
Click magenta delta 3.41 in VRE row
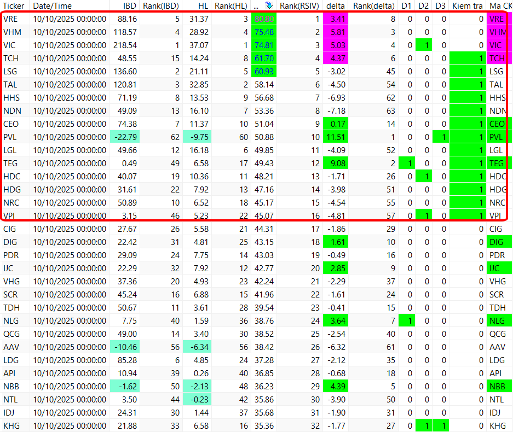[336, 19]
